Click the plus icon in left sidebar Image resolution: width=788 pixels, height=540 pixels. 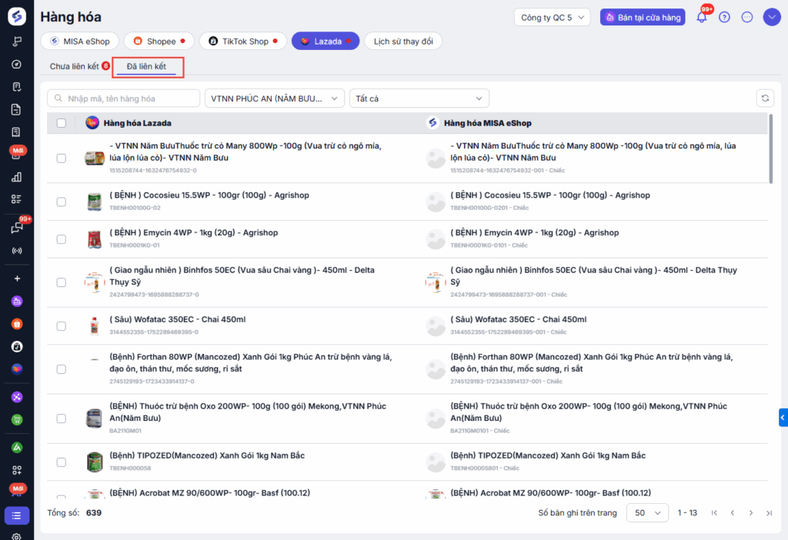click(17, 278)
